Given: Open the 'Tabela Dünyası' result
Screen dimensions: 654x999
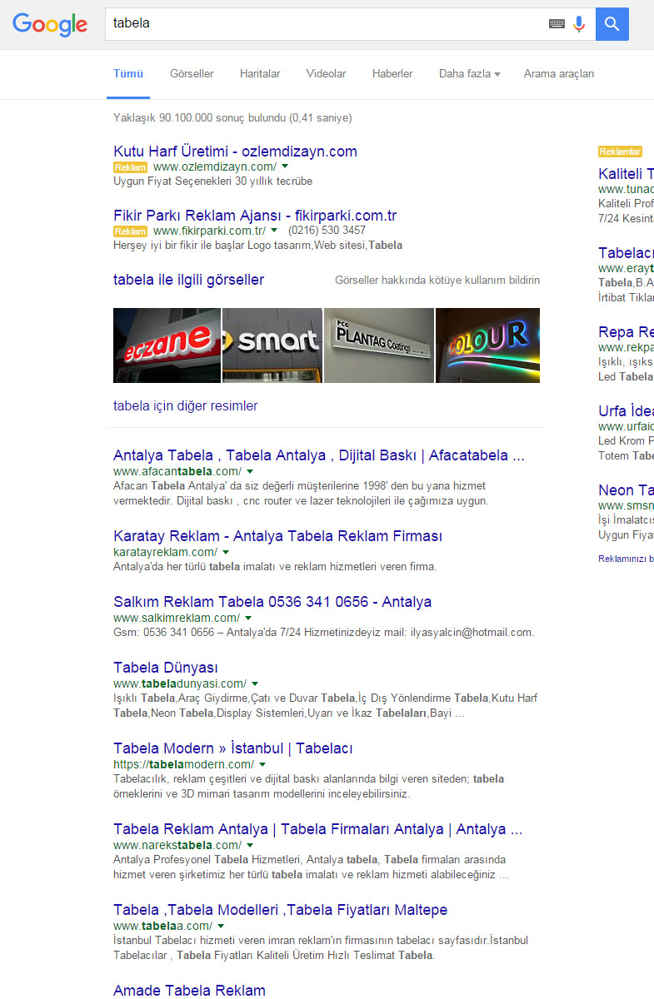Looking at the screenshot, I should pyautogui.click(x=166, y=668).
